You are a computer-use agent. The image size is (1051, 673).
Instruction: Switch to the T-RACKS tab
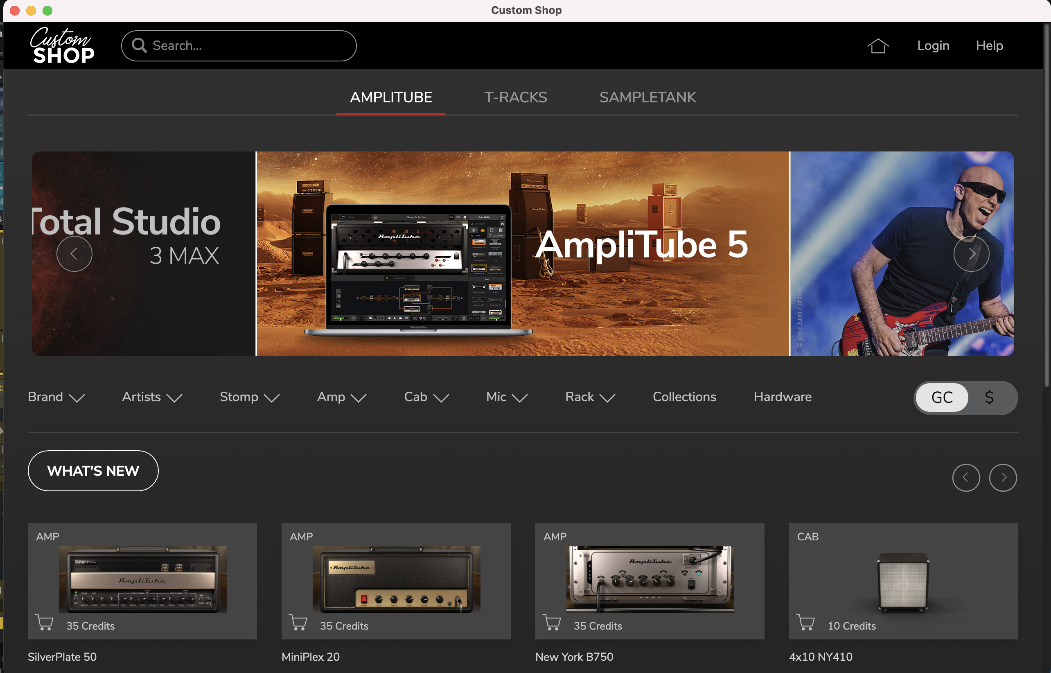coord(515,97)
